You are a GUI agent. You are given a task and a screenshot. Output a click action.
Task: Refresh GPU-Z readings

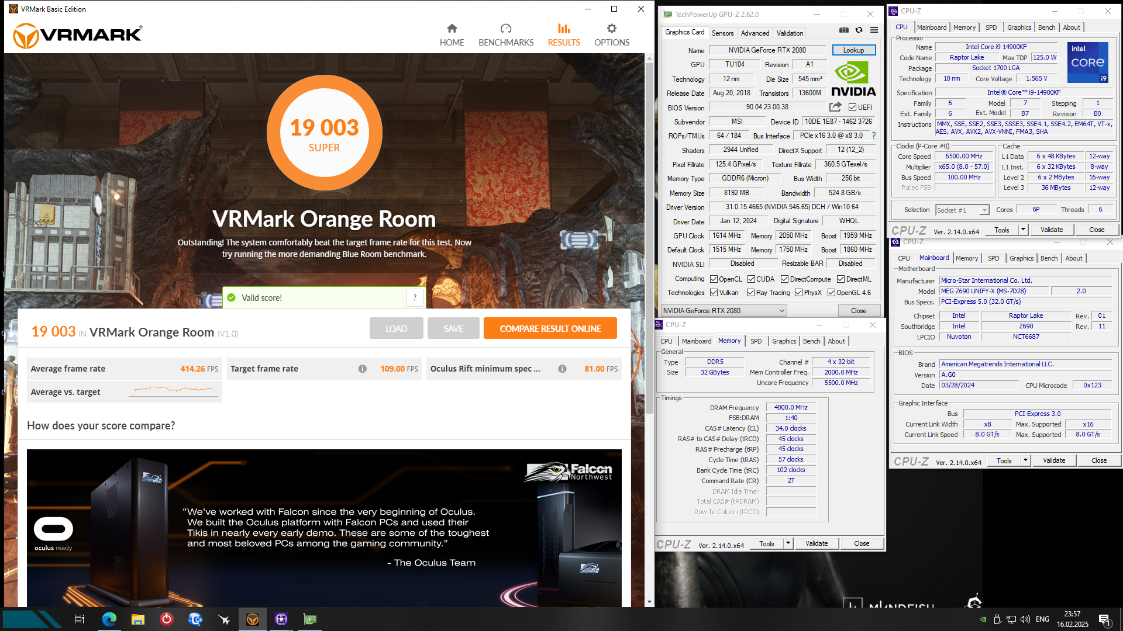point(859,30)
